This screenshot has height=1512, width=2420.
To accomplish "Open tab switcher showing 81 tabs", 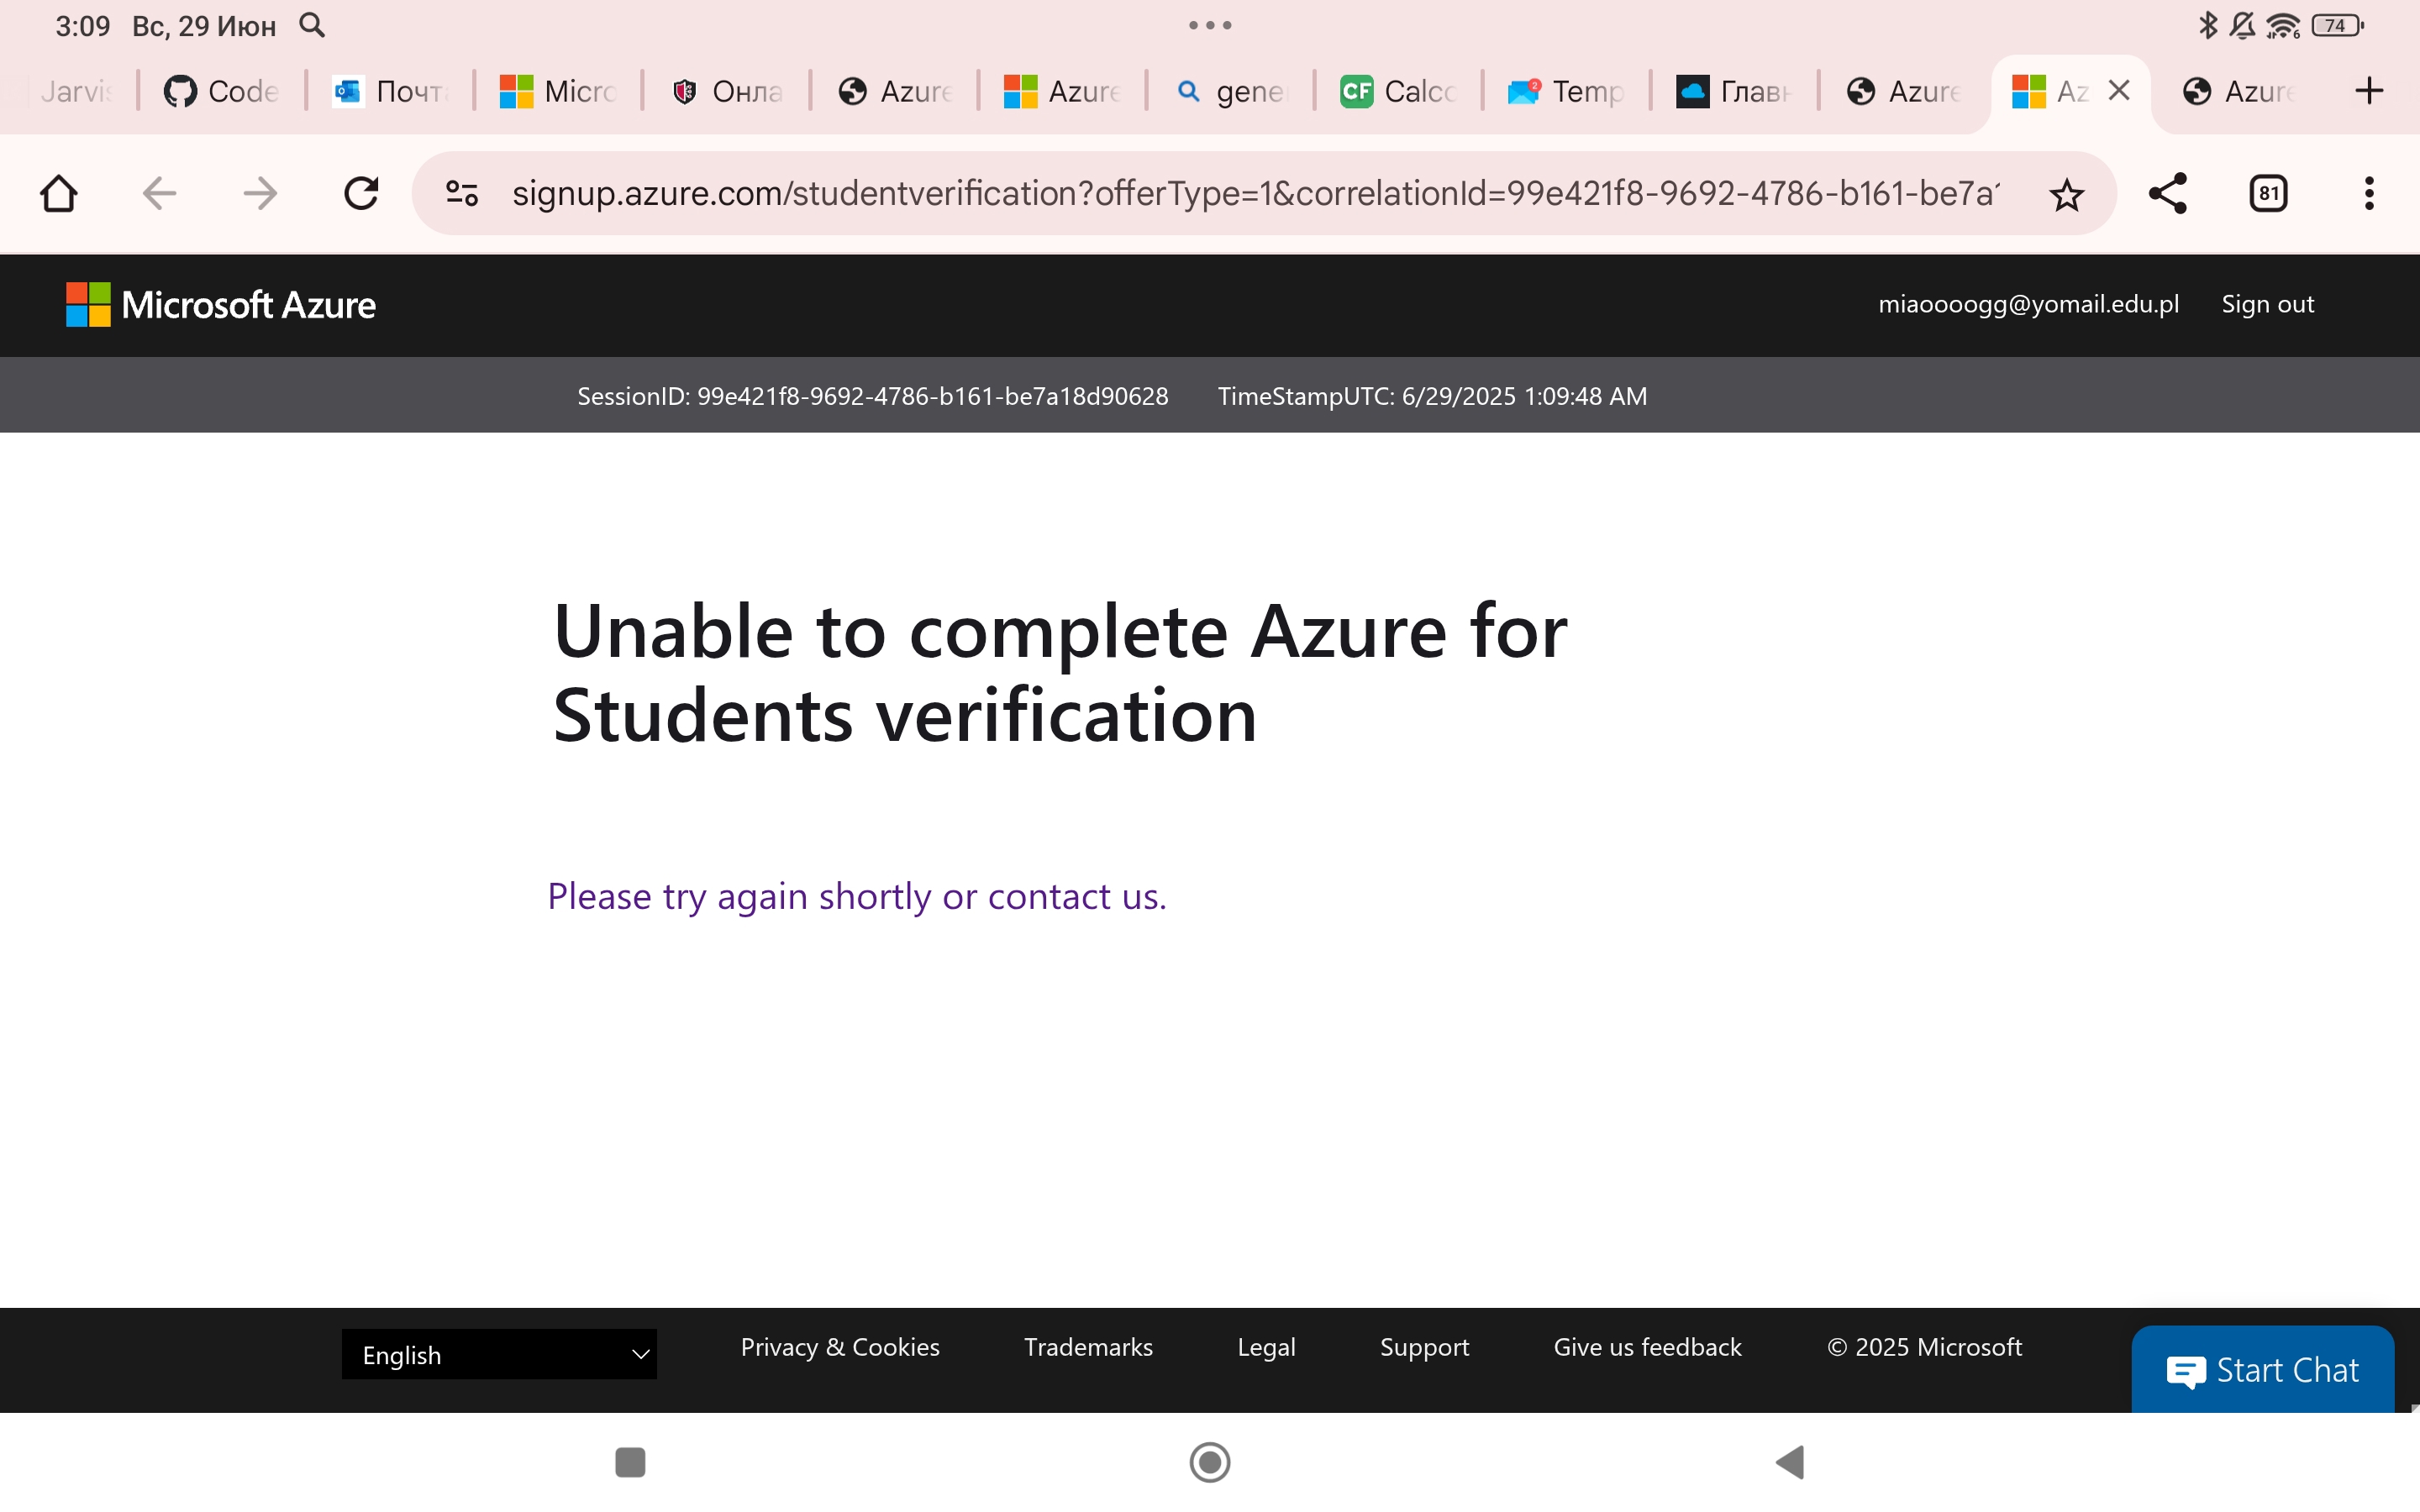I will 2268,193.
